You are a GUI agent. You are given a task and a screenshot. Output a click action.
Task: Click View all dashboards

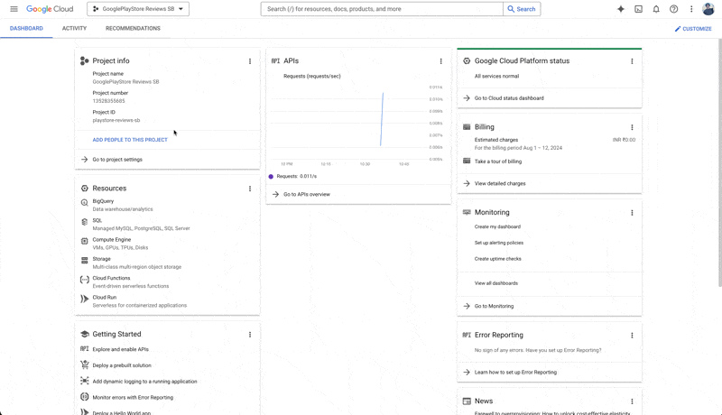495,283
